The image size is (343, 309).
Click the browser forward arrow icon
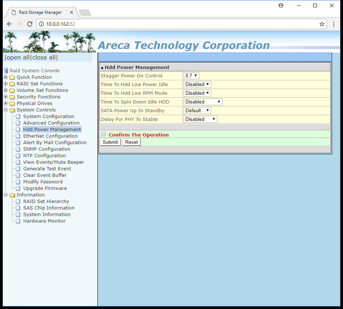coord(20,24)
